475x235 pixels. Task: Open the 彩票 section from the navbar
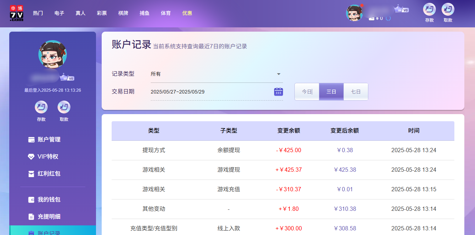[x=102, y=13]
